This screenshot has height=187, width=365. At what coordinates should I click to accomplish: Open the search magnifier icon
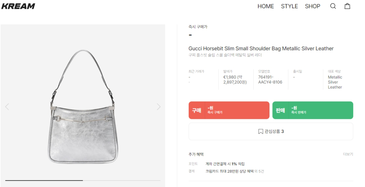point(333,6)
